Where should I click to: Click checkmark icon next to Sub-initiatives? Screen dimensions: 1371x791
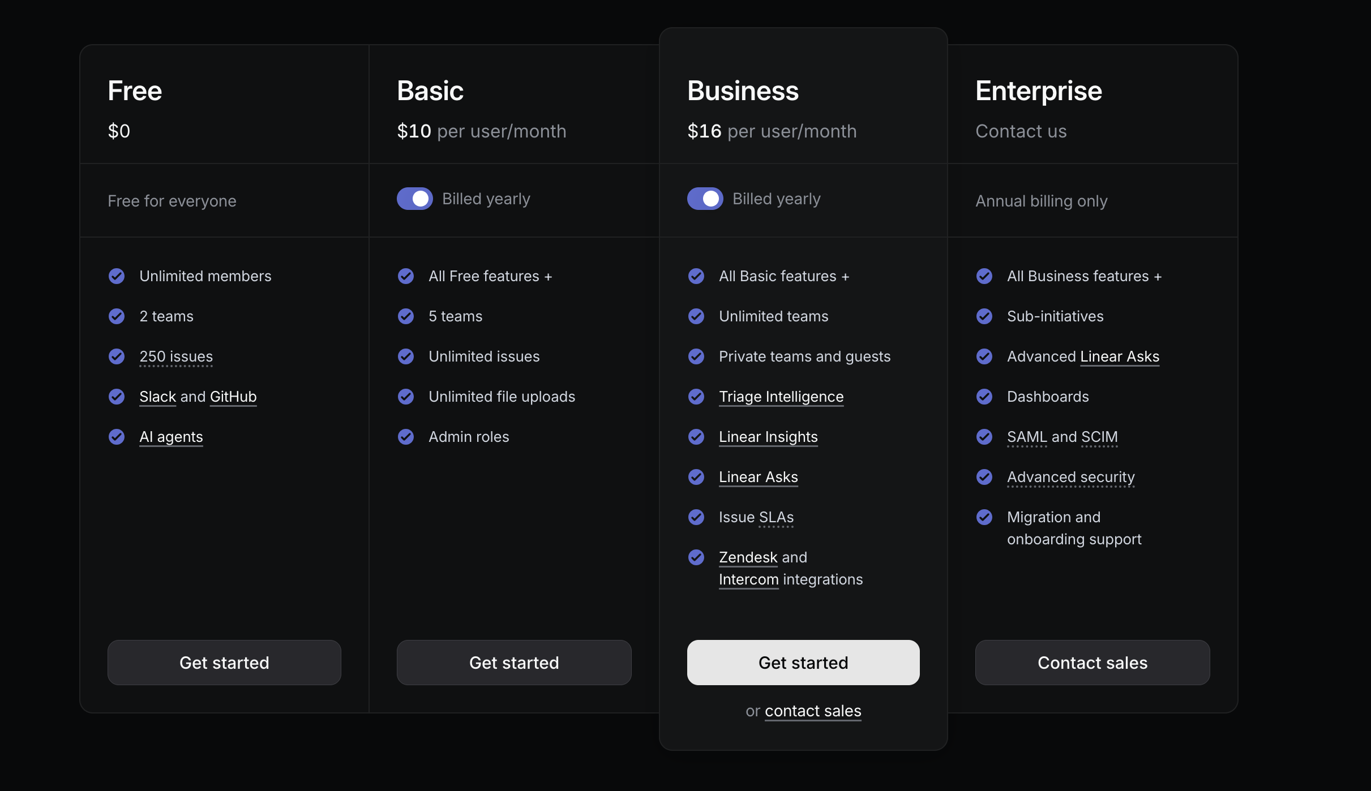pos(984,316)
